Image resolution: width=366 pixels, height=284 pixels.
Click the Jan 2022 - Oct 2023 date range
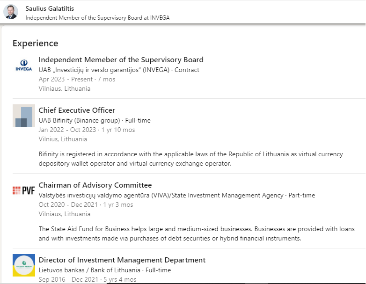click(x=68, y=130)
